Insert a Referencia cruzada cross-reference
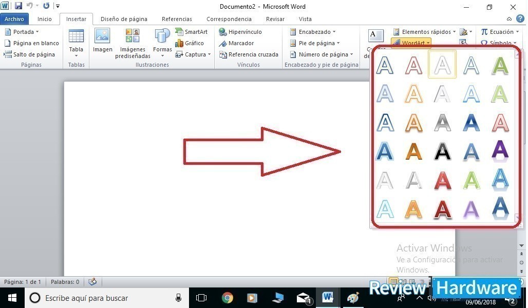Screen dimensions: 528x308 pos(249,54)
